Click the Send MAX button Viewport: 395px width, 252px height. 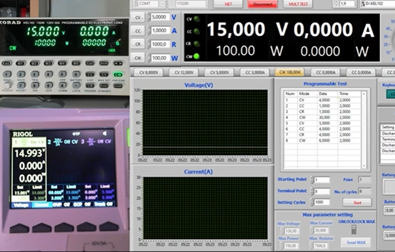point(355,243)
